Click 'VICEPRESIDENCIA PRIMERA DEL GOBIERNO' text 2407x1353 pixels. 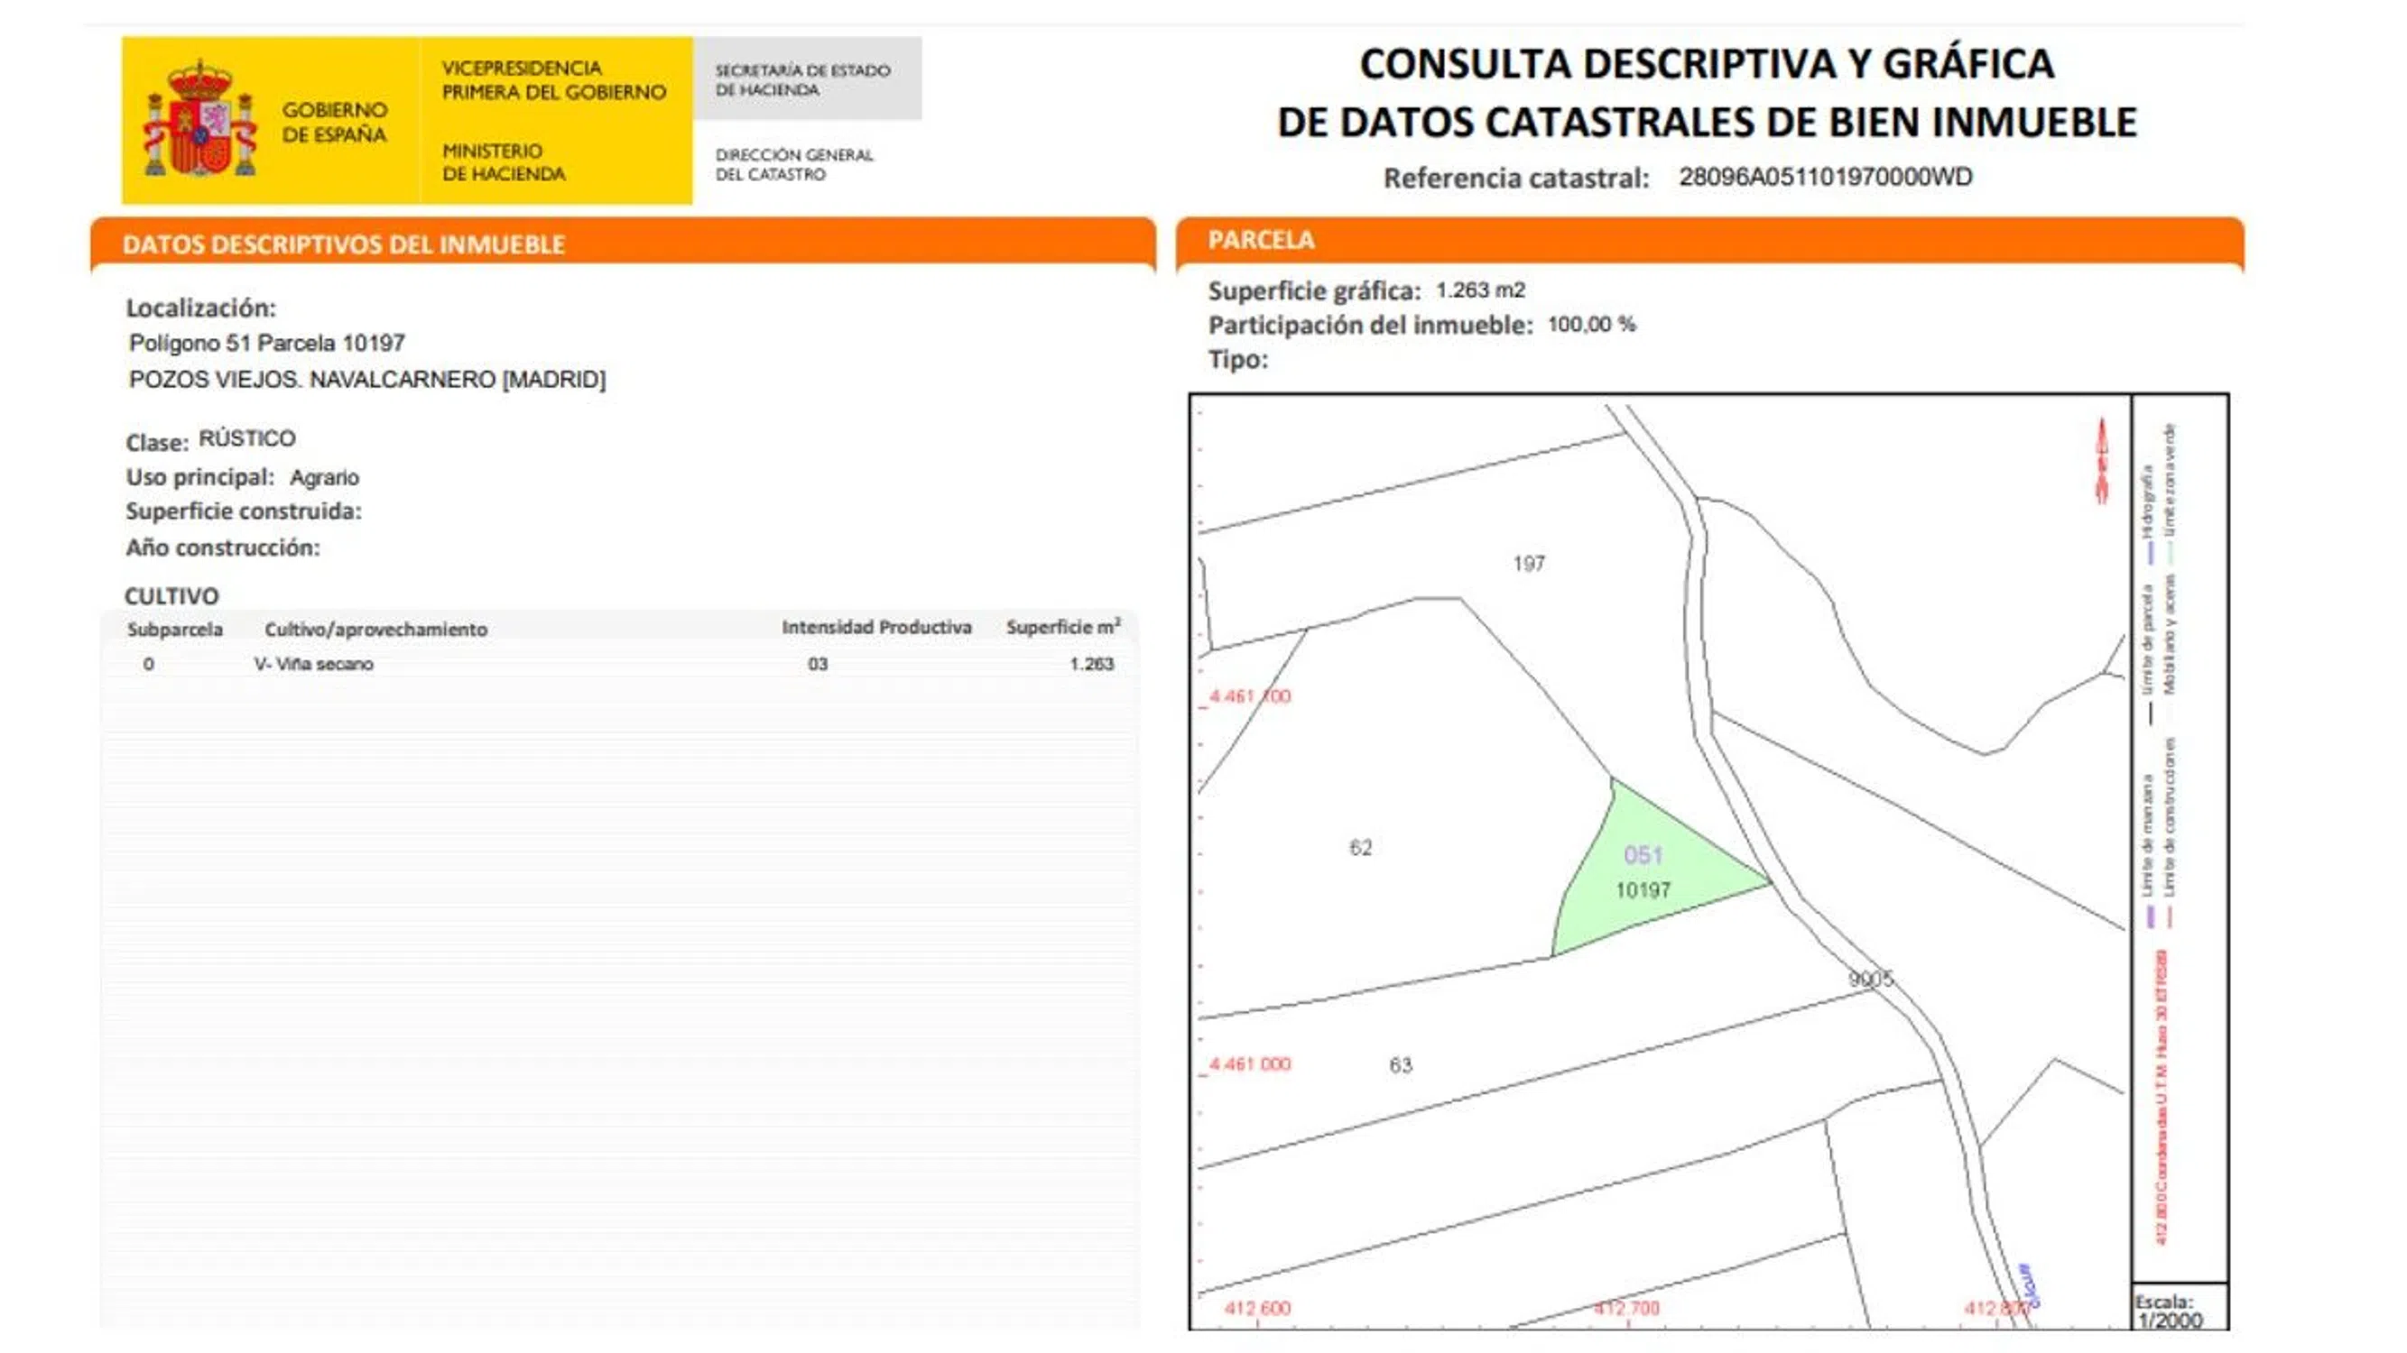point(554,80)
